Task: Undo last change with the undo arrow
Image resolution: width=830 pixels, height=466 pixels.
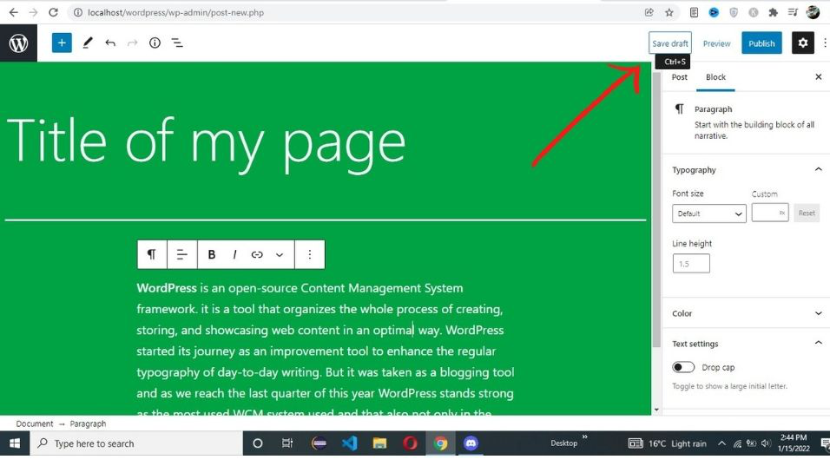Action: pos(110,43)
